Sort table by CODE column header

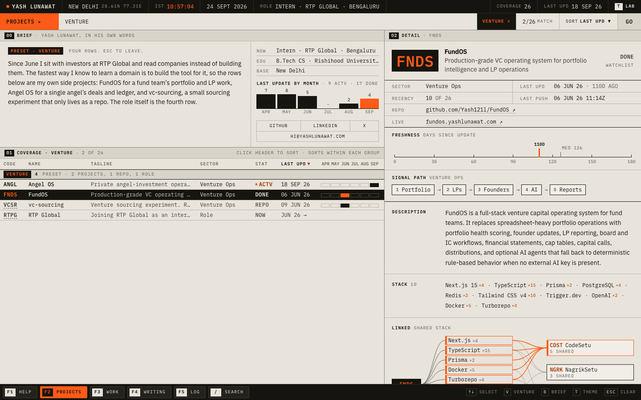pyautogui.click(x=10, y=164)
